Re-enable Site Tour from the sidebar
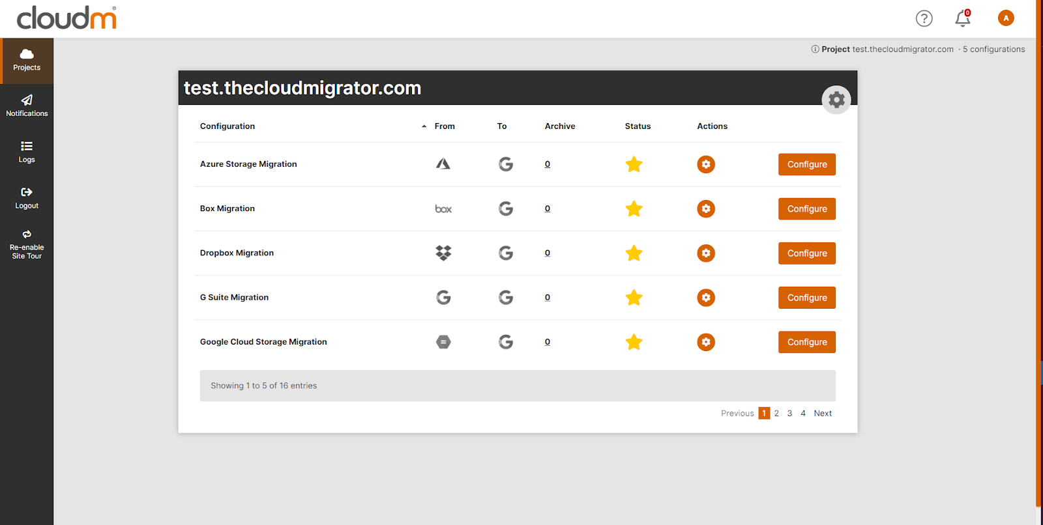 pos(27,245)
